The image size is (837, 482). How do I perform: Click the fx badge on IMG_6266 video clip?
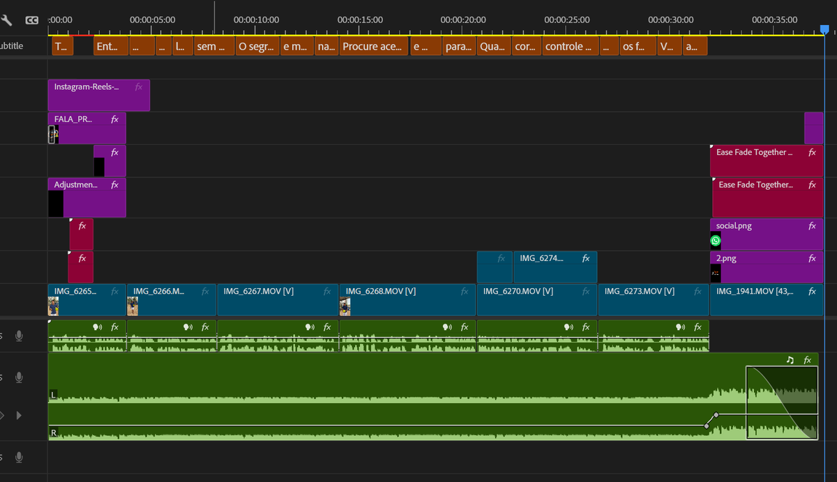click(x=205, y=292)
